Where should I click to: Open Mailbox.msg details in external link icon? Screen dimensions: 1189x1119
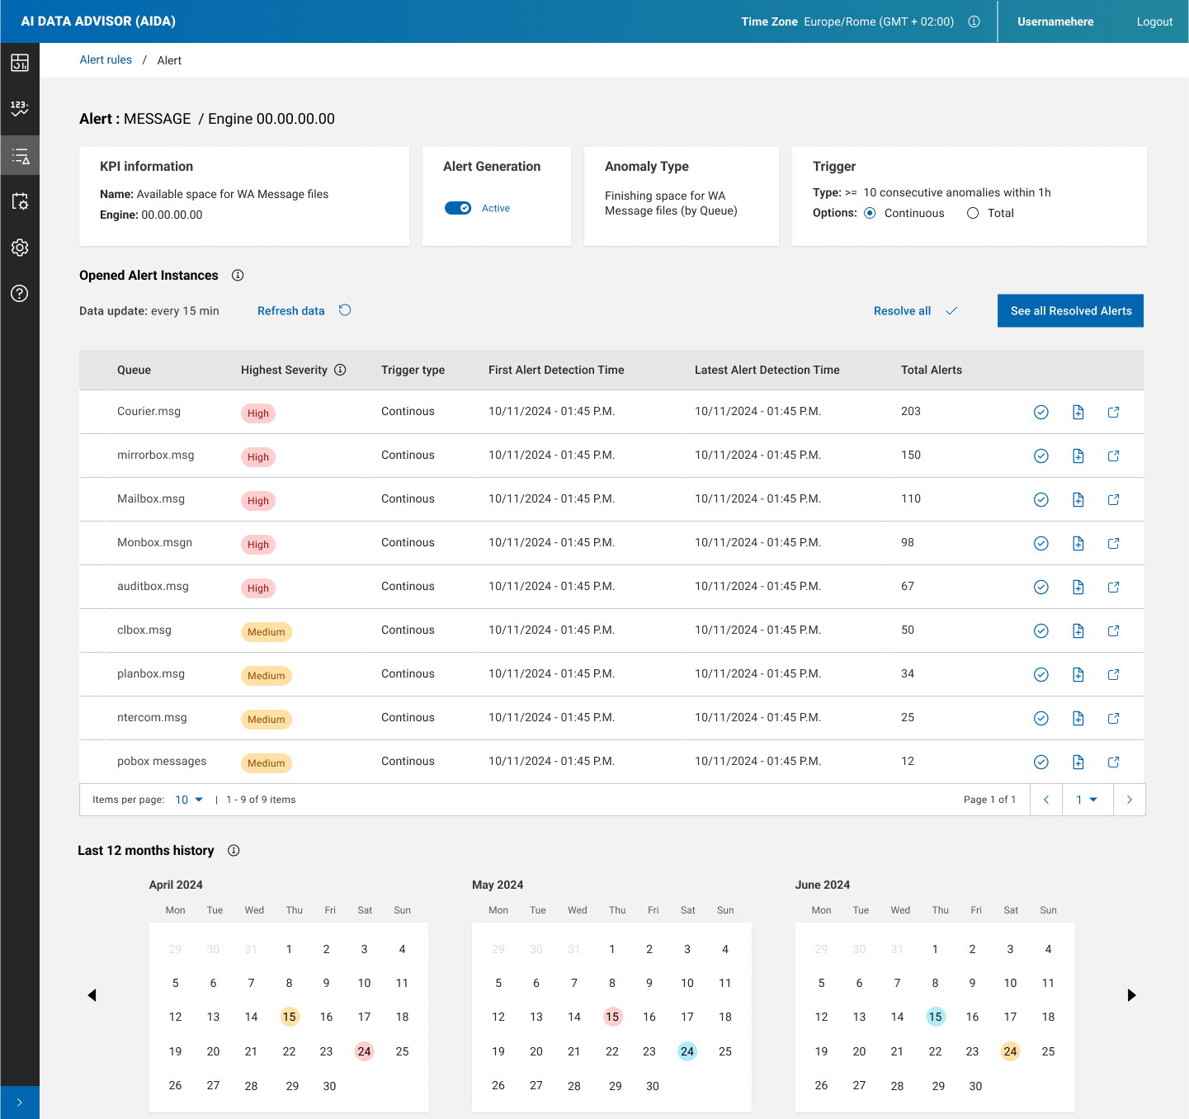coord(1113,500)
